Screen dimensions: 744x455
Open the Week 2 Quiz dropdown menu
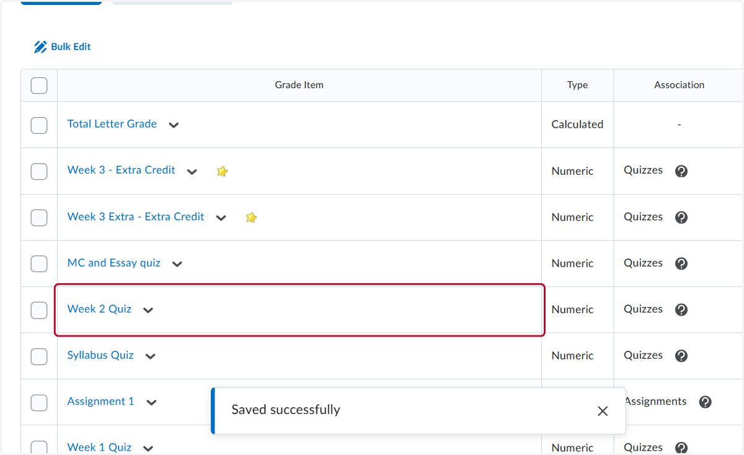[148, 310]
